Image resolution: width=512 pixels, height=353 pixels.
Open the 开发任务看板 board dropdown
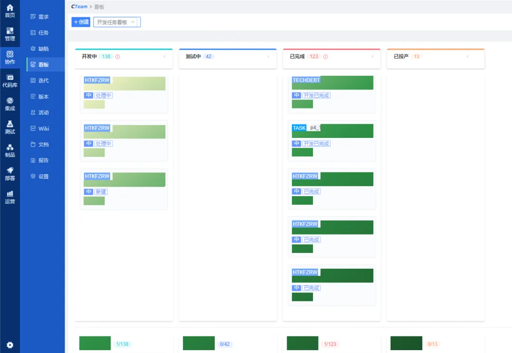(x=117, y=22)
